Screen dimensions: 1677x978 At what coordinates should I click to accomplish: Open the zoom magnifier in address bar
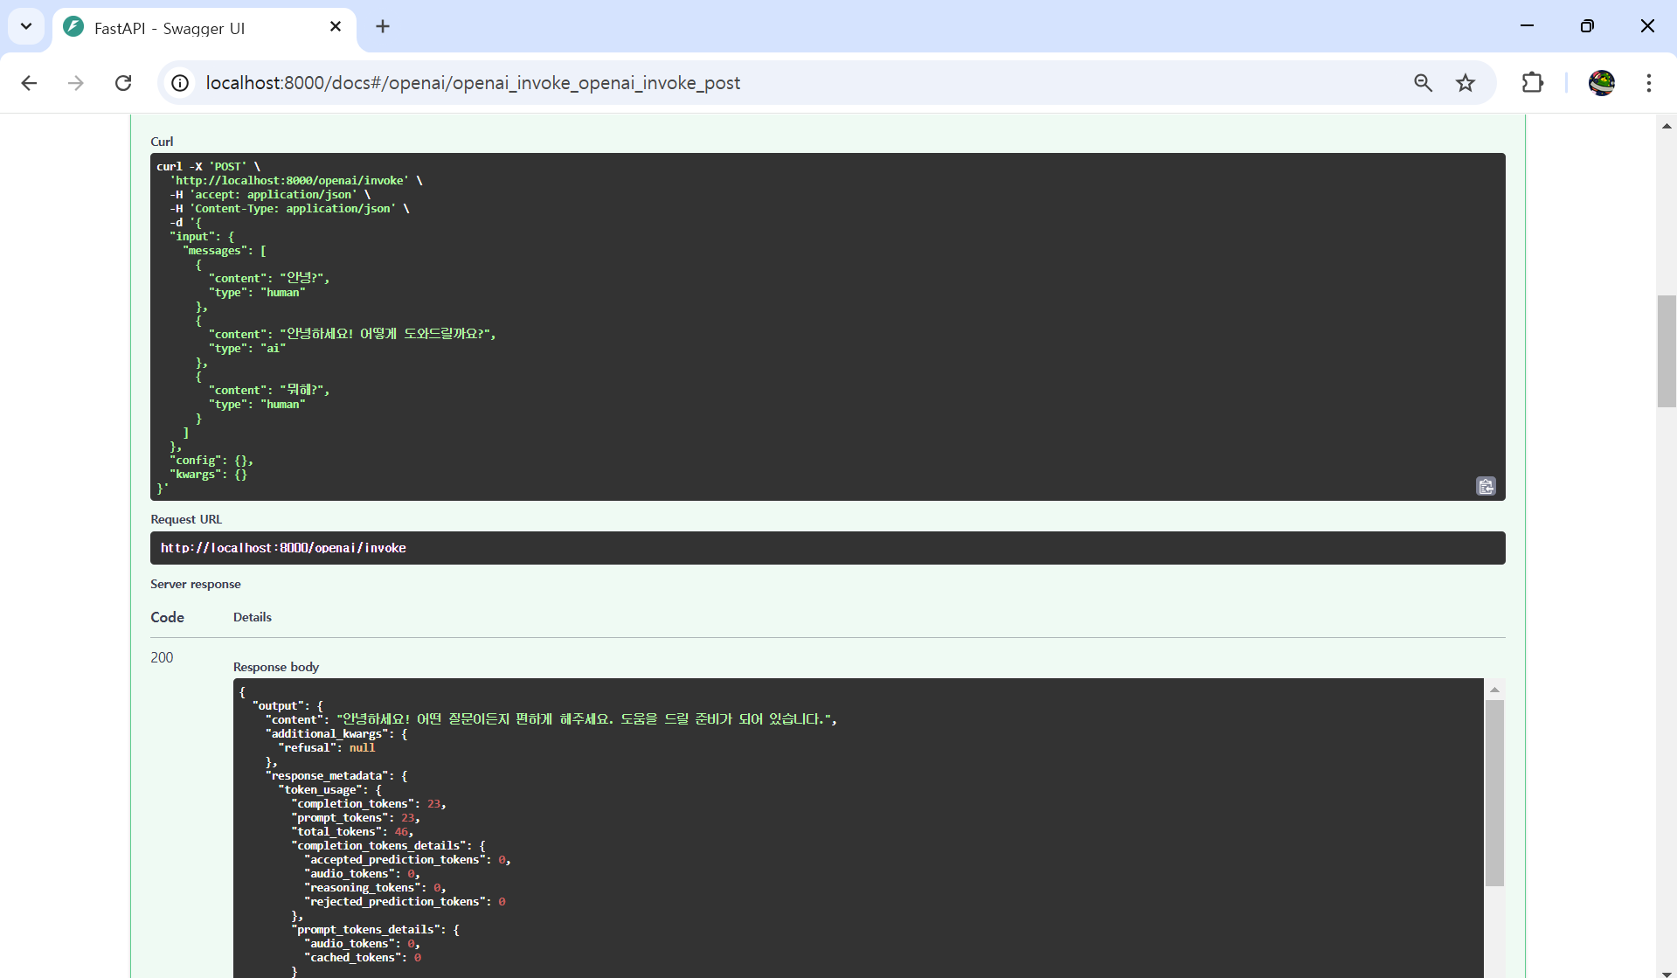[x=1423, y=83]
